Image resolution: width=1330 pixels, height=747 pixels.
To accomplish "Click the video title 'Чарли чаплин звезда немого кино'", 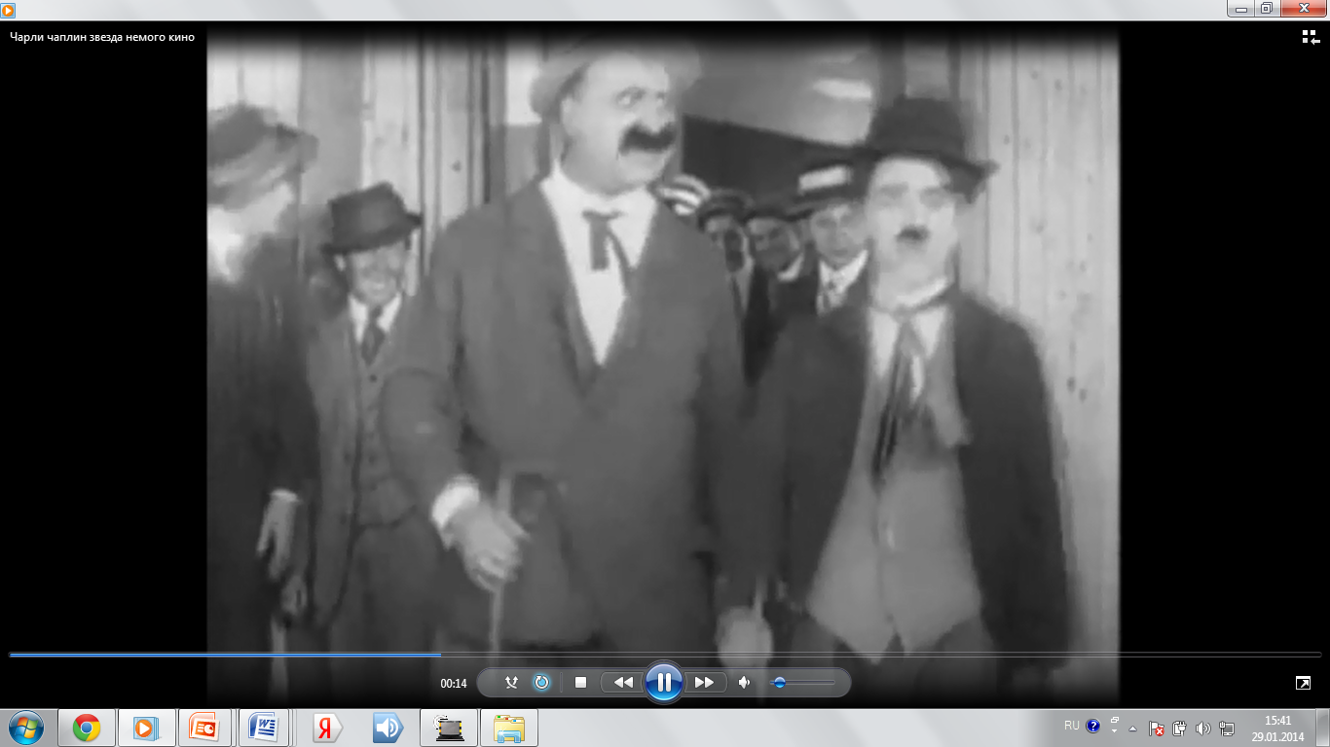I will [102, 37].
